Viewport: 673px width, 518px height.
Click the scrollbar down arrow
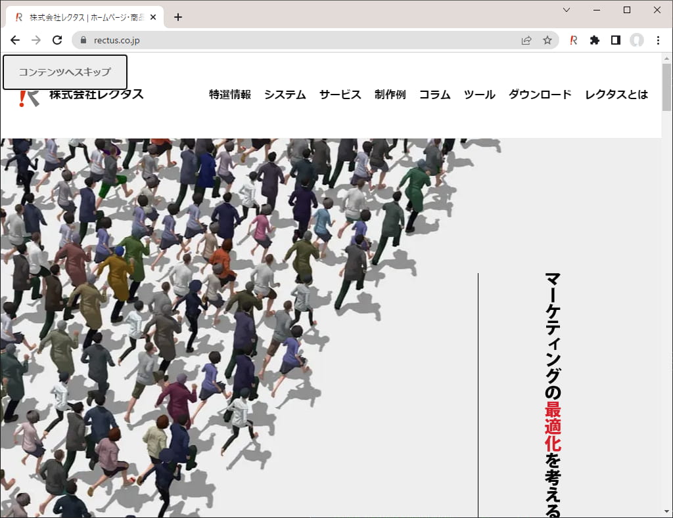666,511
